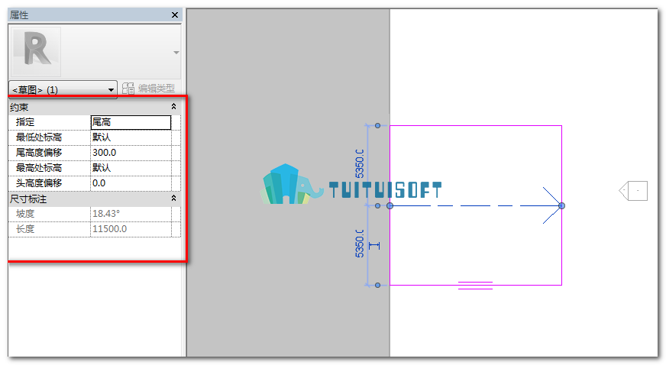Collapse the 约束 section chevron
Image resolution: width=666 pixels, height=365 pixels.
173,107
